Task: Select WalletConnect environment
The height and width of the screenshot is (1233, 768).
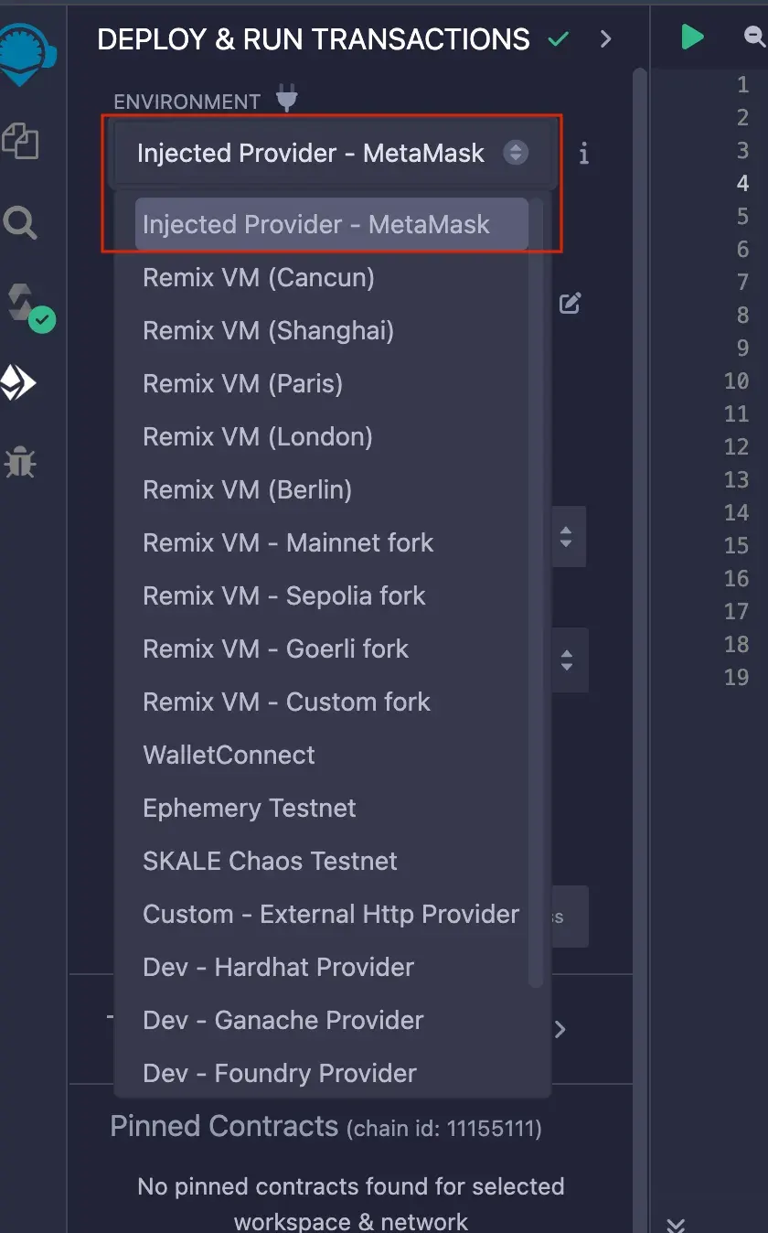Action: pyautogui.click(x=332, y=755)
